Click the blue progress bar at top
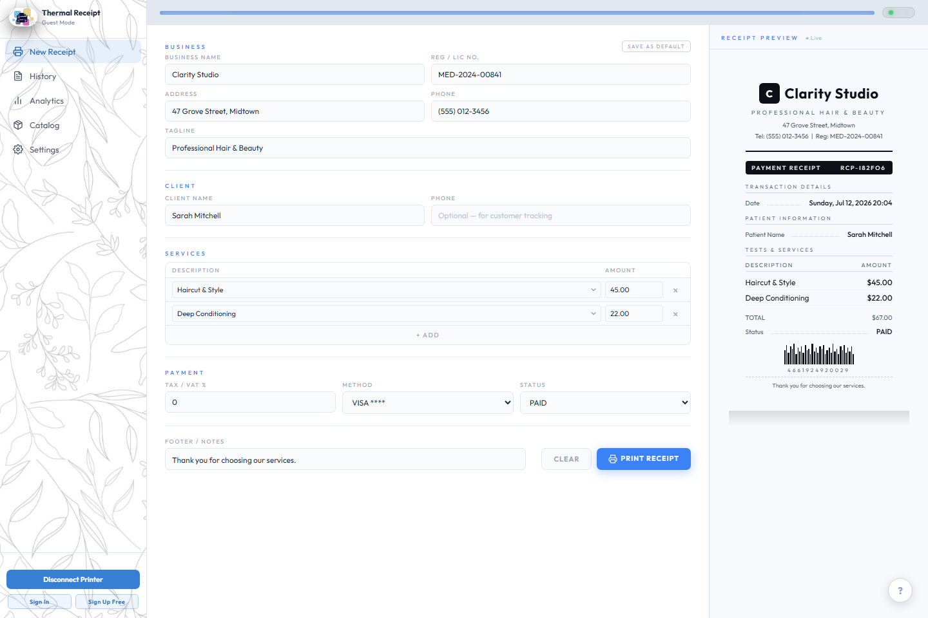Image resolution: width=928 pixels, height=618 pixels. (x=517, y=12)
